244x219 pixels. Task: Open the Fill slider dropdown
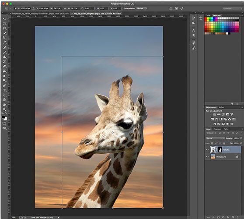(241, 143)
